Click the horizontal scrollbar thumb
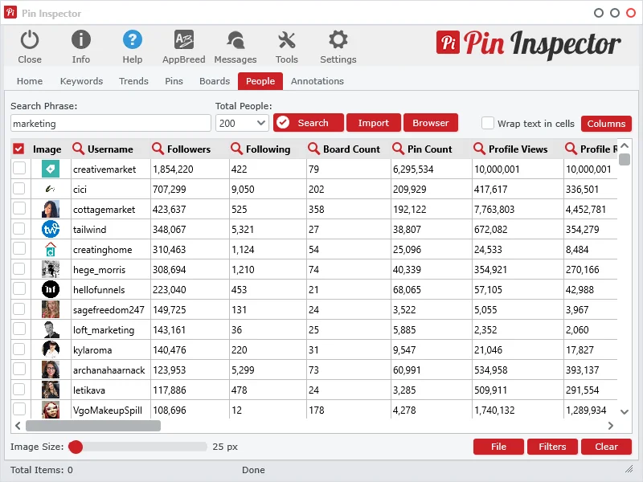The image size is (643, 482). point(93,426)
